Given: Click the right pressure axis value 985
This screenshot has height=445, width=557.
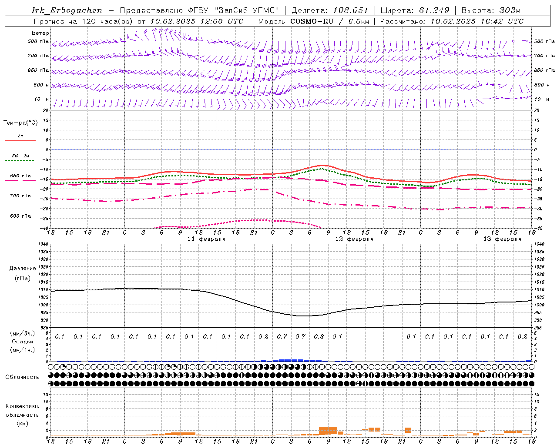Looking at the screenshot, I should pyautogui.click(x=539, y=328).
